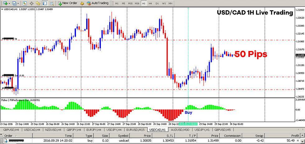Close the usdcad order with x

298,141
